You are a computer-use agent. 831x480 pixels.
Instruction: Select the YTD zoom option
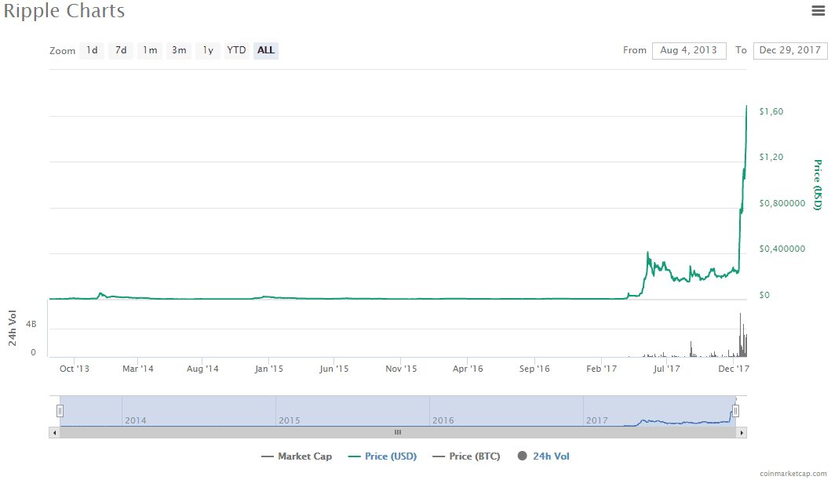236,50
